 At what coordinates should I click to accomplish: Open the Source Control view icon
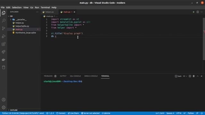click(x=4, y=28)
